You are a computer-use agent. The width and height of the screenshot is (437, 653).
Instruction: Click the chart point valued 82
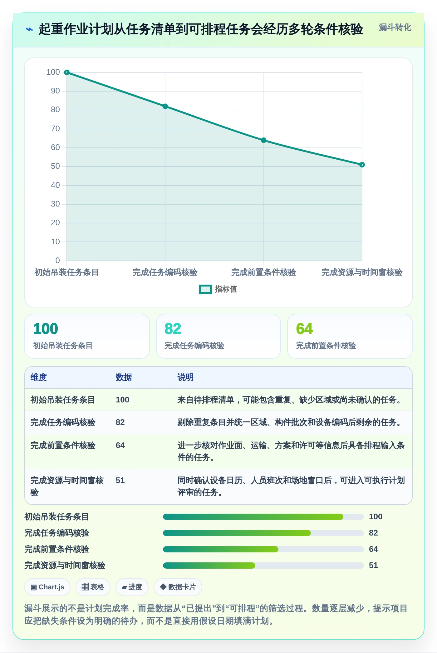point(165,106)
